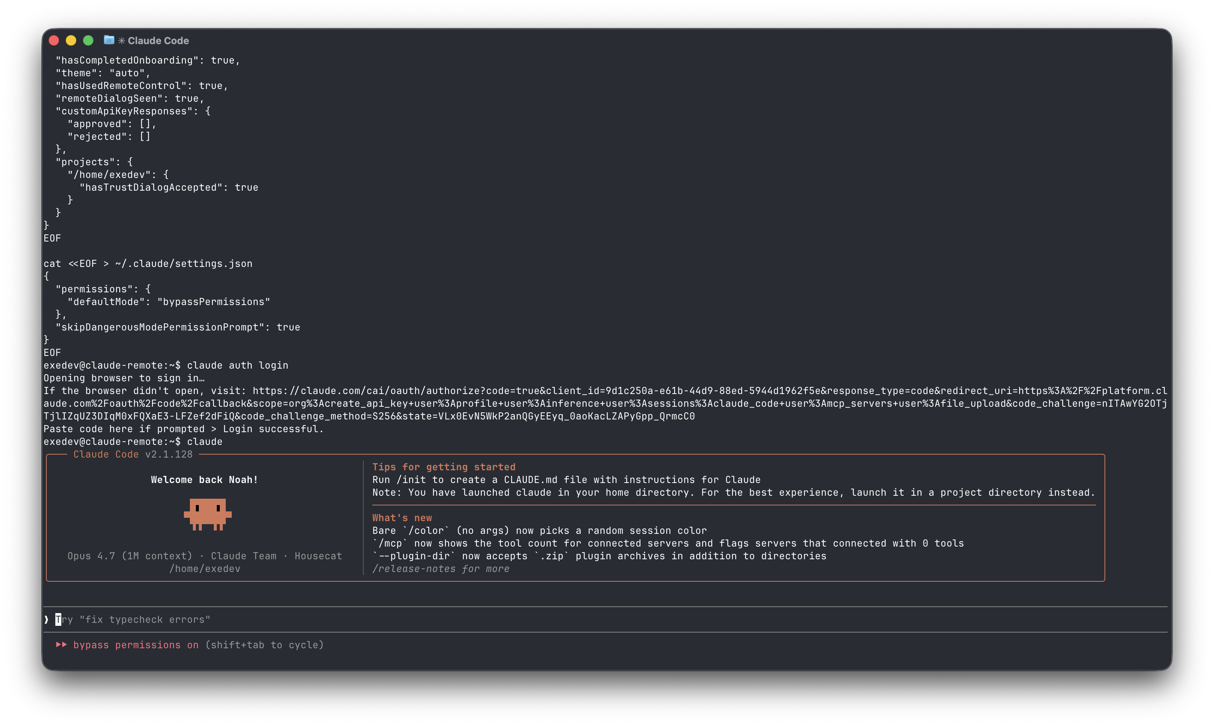Click the folder icon in the title bar
The height and width of the screenshot is (726, 1214).
[109, 40]
